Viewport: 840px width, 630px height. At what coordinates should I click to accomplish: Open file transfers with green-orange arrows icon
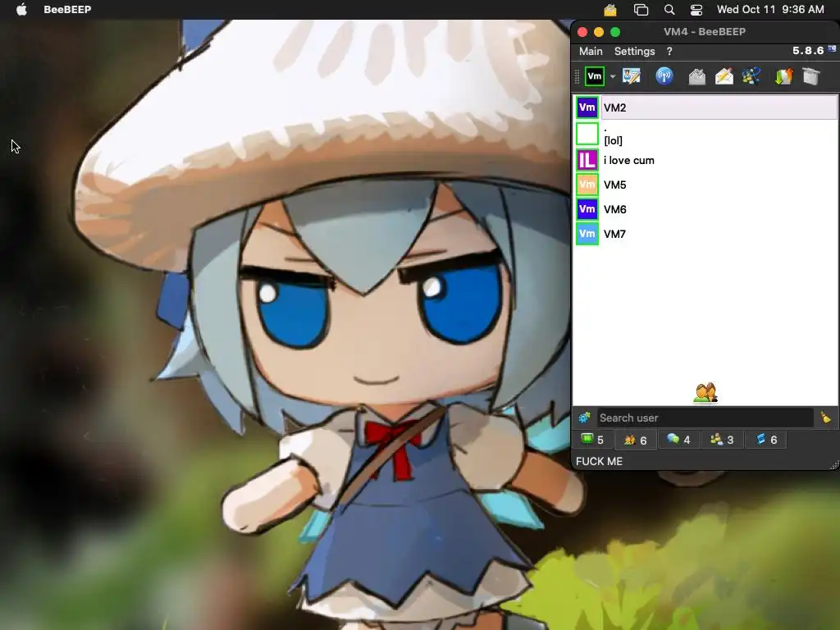coord(783,76)
